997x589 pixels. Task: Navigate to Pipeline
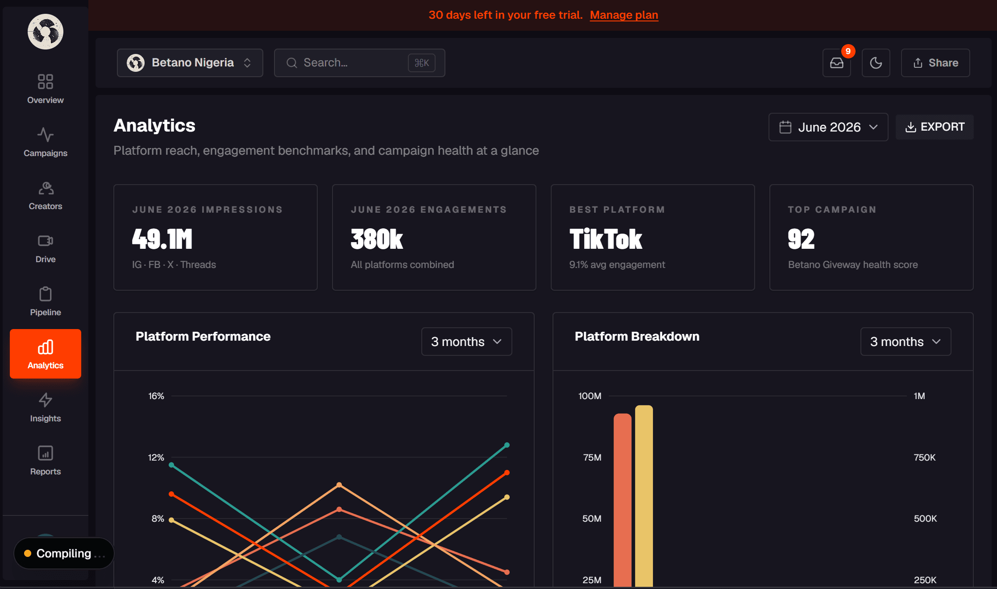click(x=46, y=301)
